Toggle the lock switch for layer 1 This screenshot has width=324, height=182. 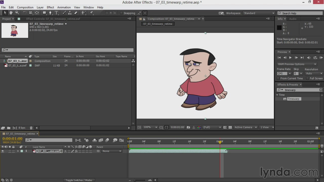(13, 151)
